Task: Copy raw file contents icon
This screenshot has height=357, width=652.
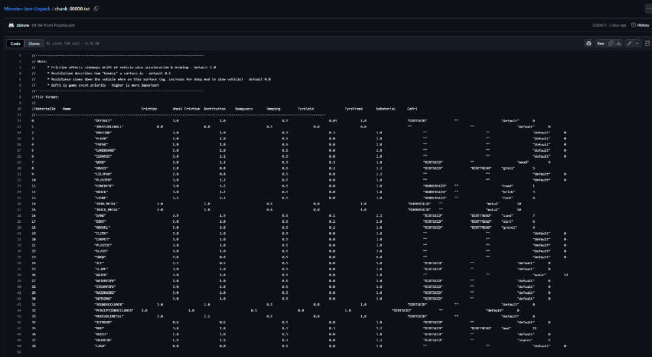Action: point(611,44)
